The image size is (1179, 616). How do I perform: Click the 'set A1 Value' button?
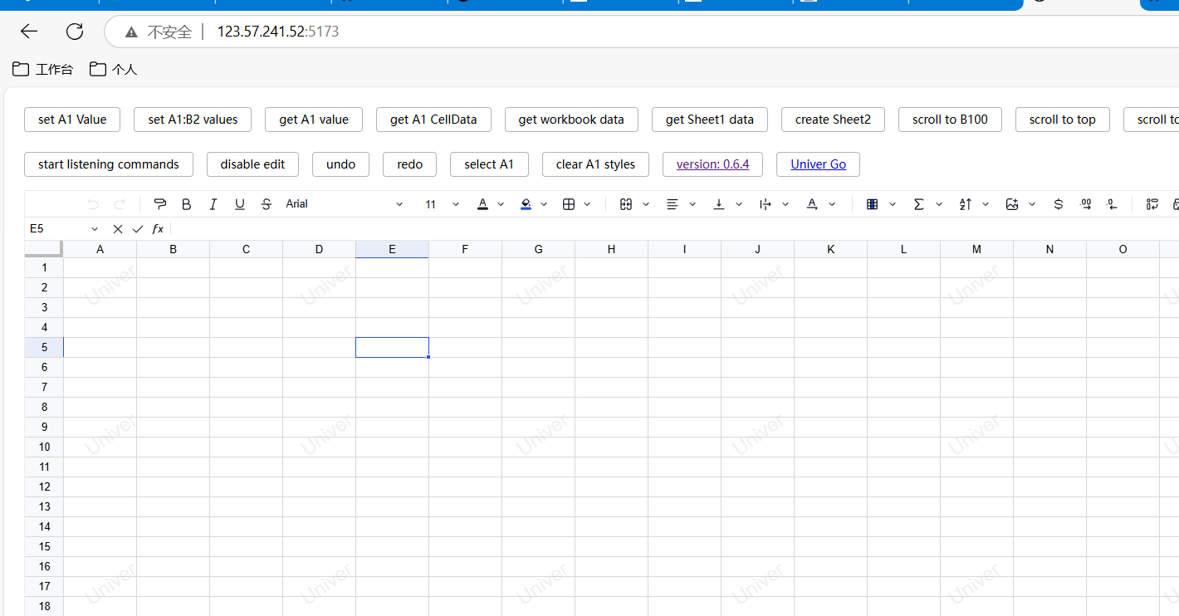(72, 120)
